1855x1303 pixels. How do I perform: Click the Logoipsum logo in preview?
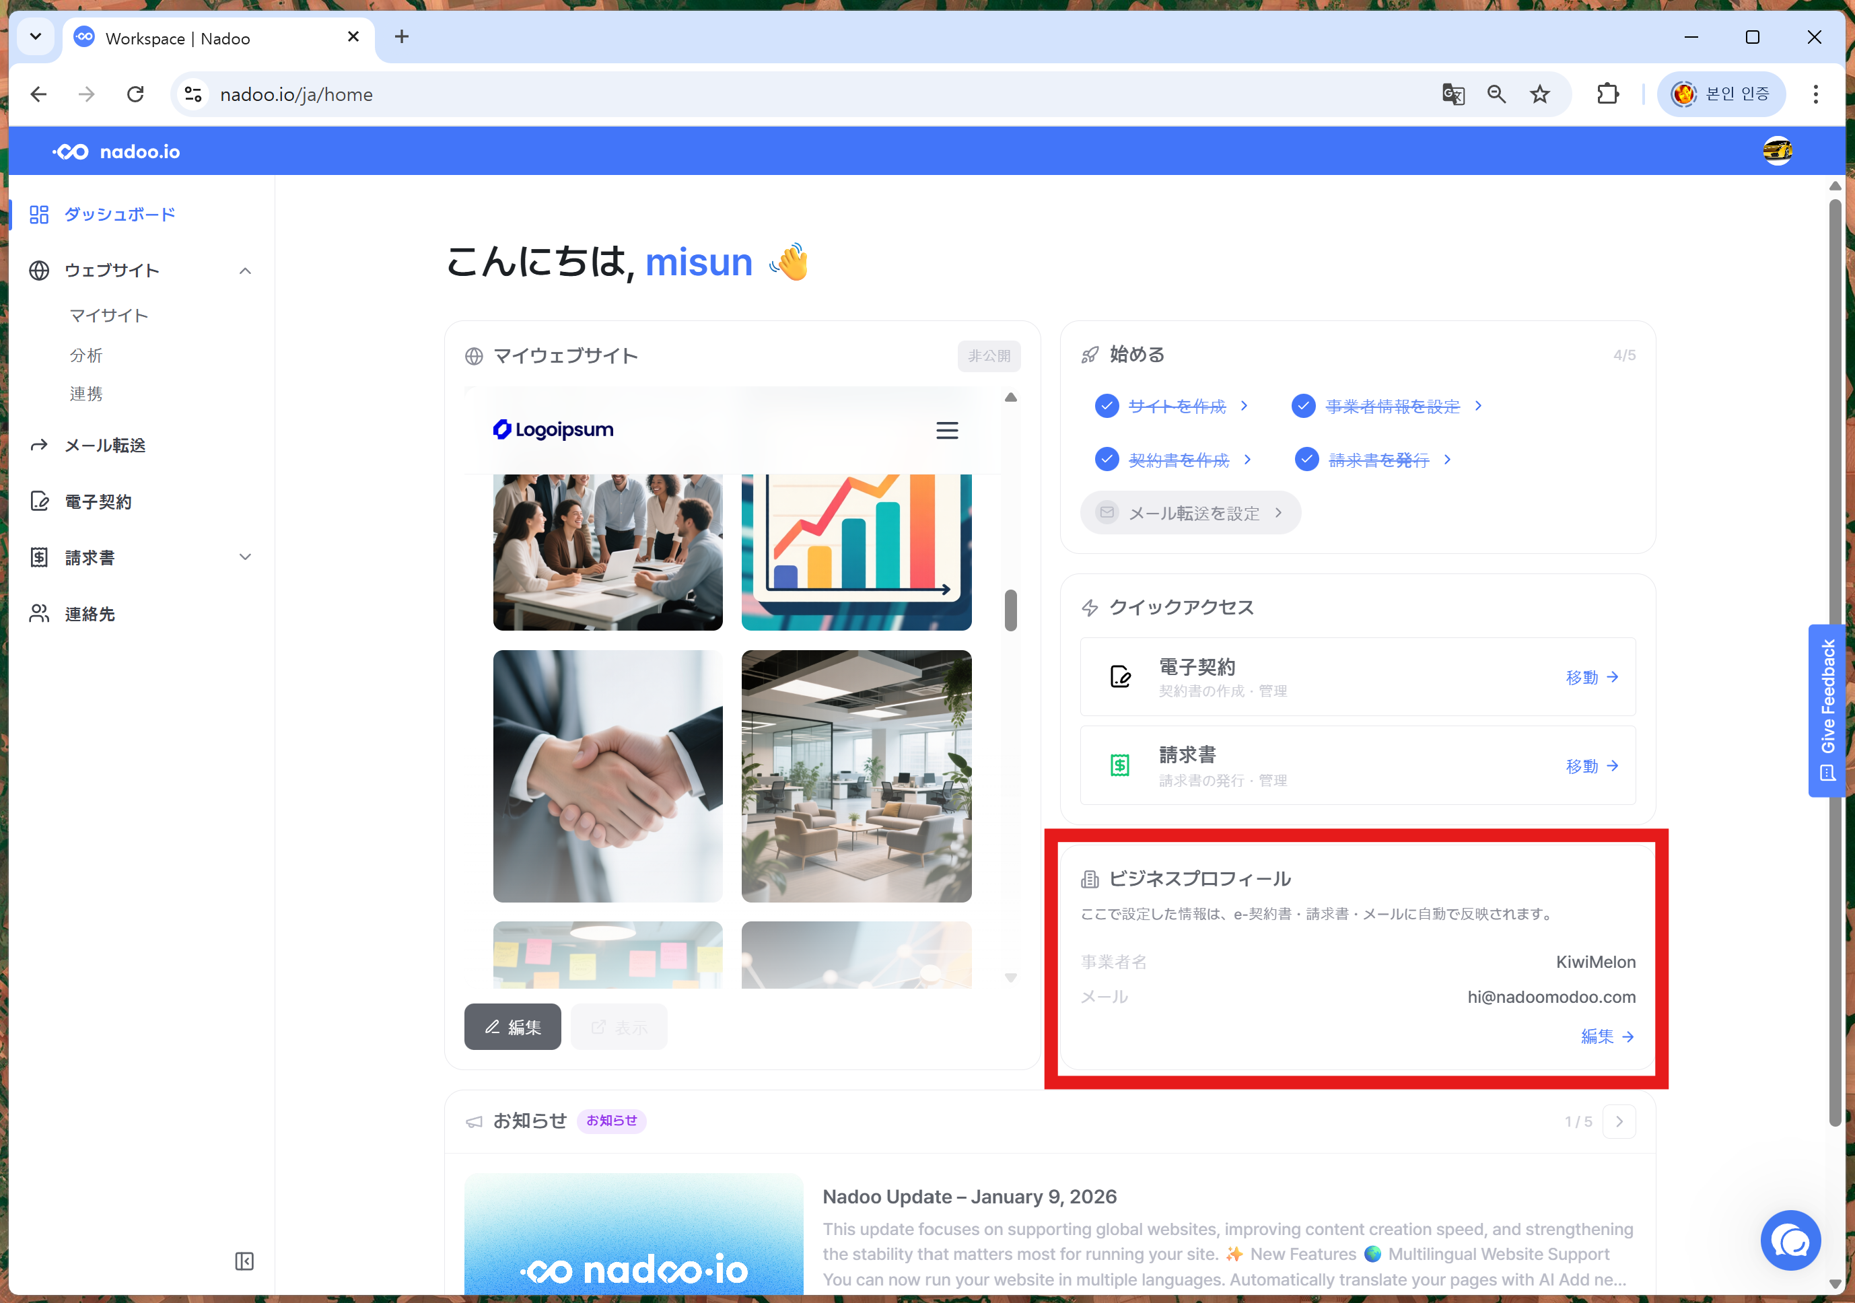[553, 430]
